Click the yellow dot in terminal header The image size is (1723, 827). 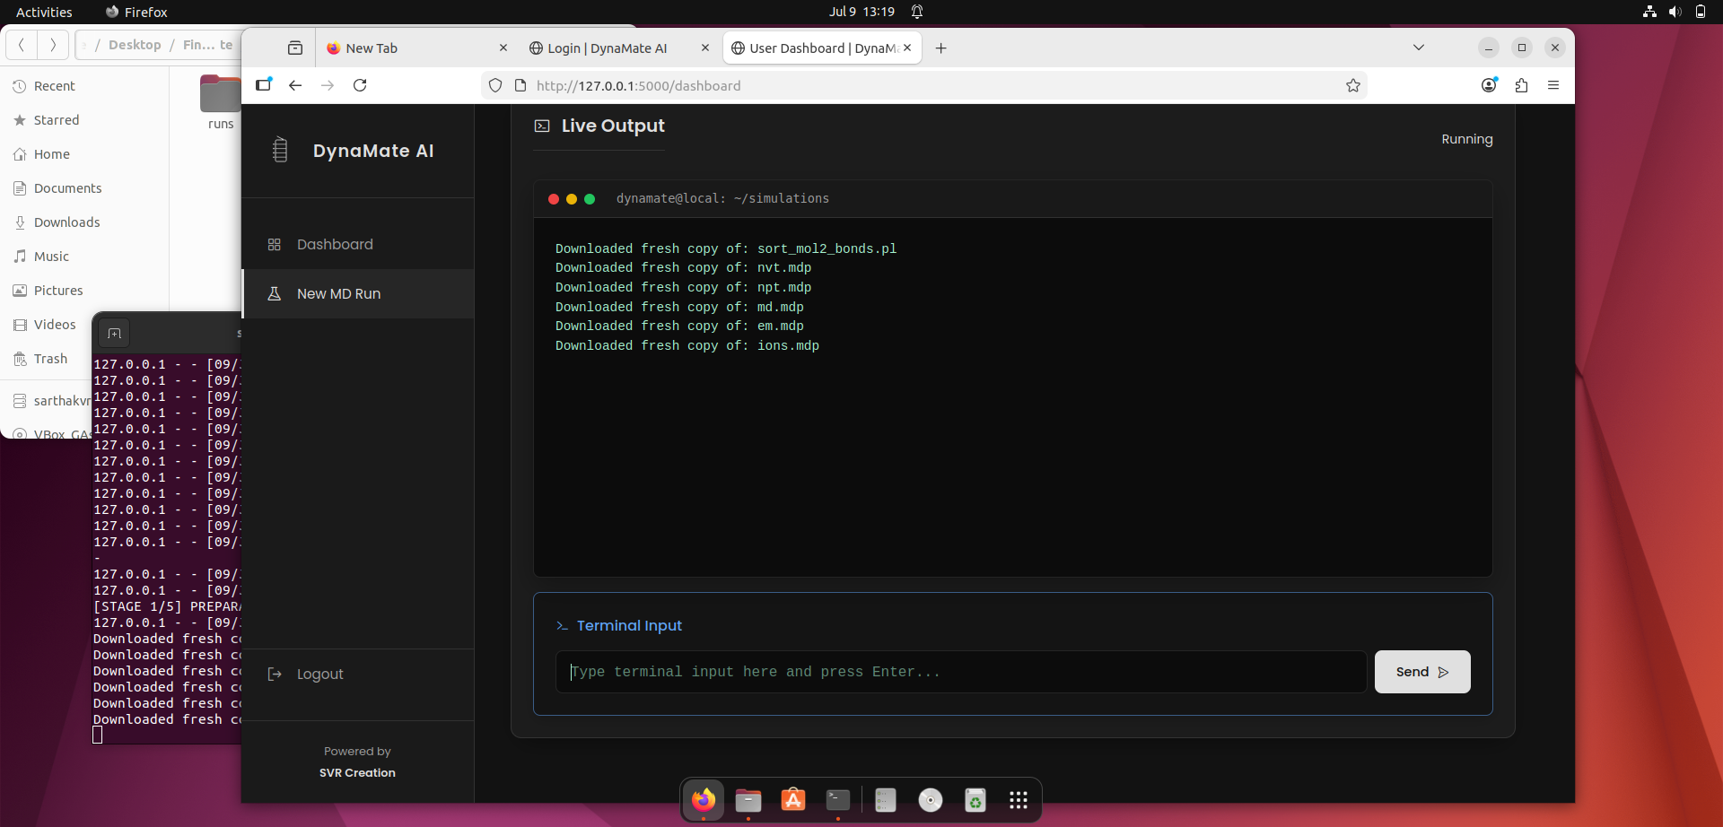coord(572,199)
